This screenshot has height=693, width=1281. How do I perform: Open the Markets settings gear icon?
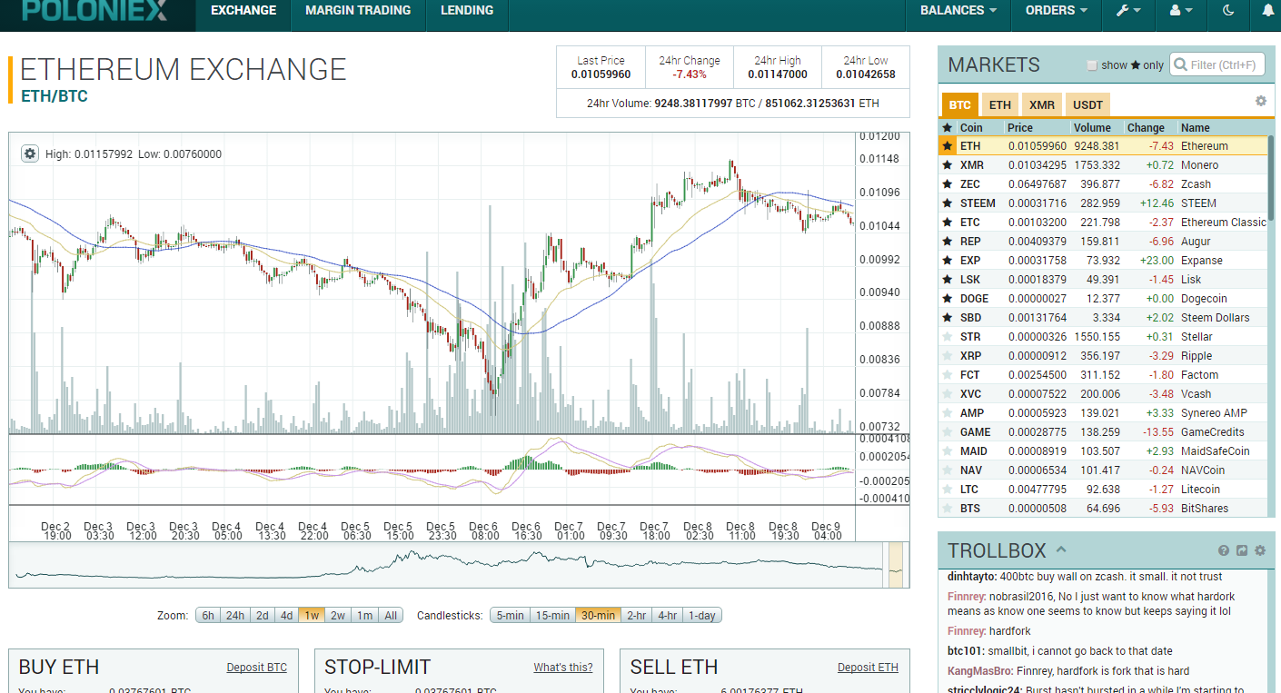[1261, 101]
